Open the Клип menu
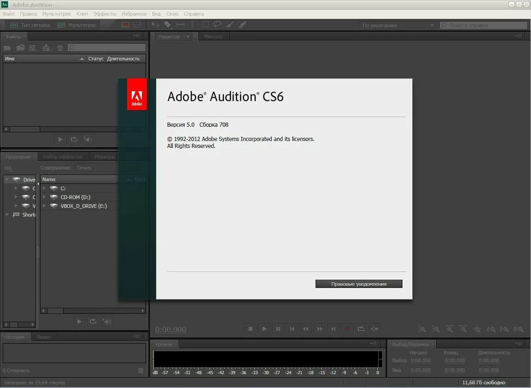Viewport: 531px width, 388px height. (82, 14)
